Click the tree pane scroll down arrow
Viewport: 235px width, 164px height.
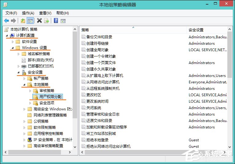(x=75, y=147)
